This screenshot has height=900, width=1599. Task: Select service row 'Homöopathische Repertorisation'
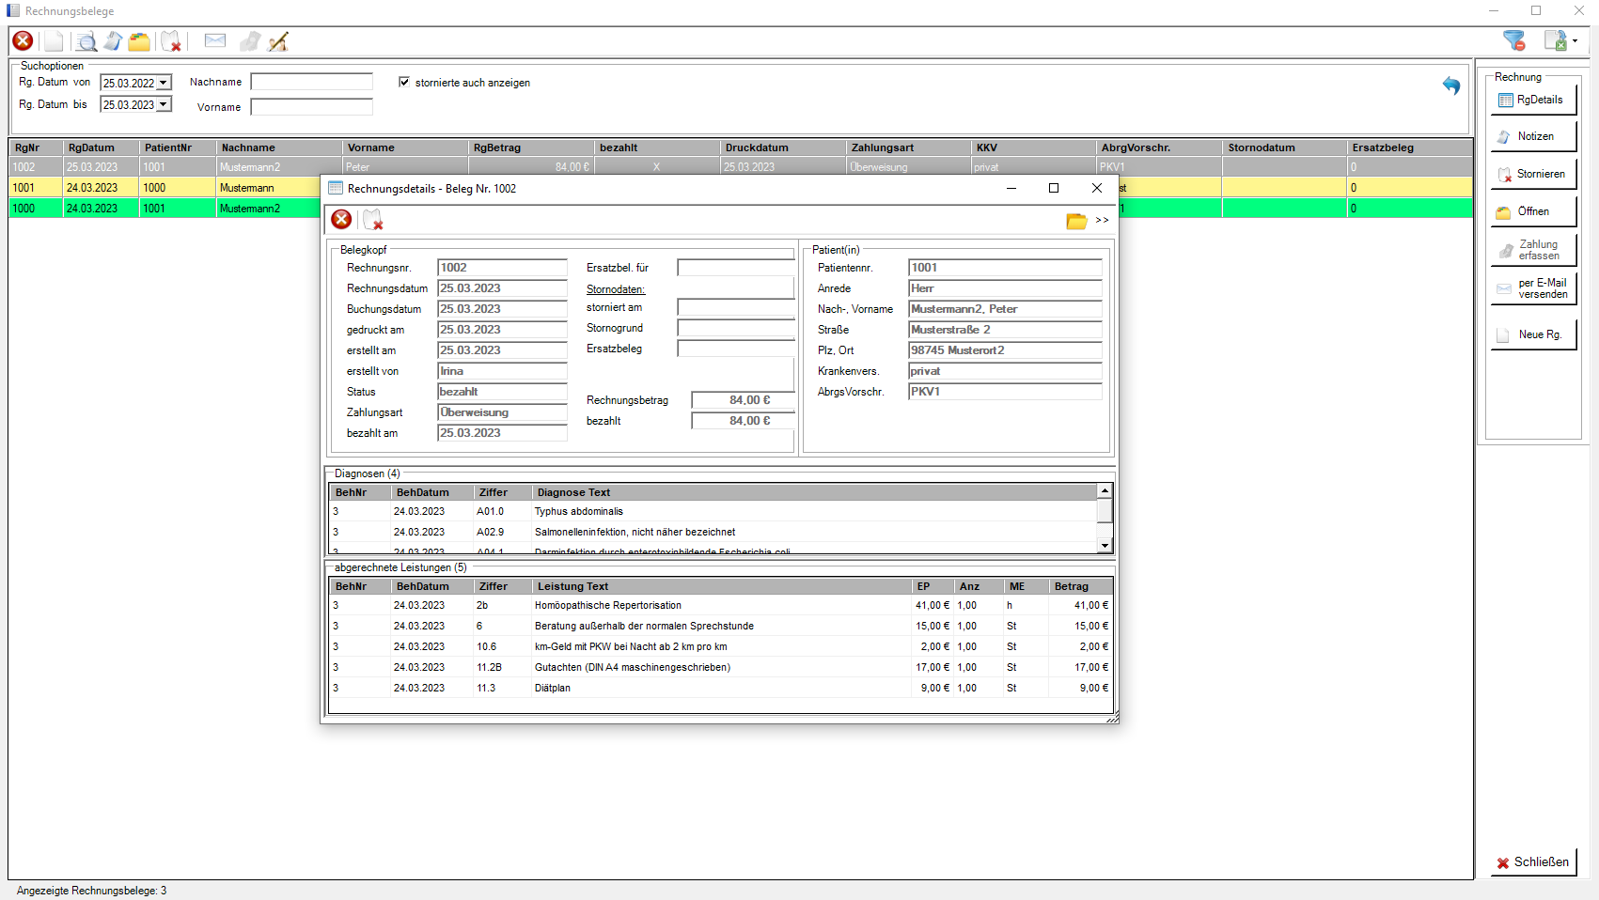click(721, 605)
